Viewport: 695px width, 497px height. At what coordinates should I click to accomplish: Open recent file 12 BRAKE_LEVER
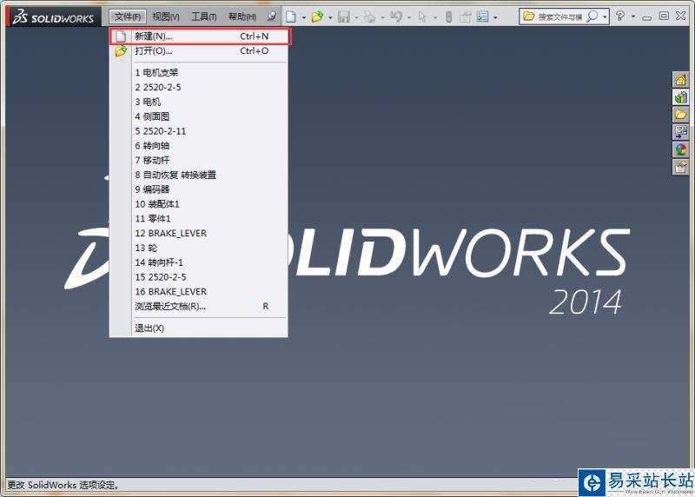[x=199, y=233]
